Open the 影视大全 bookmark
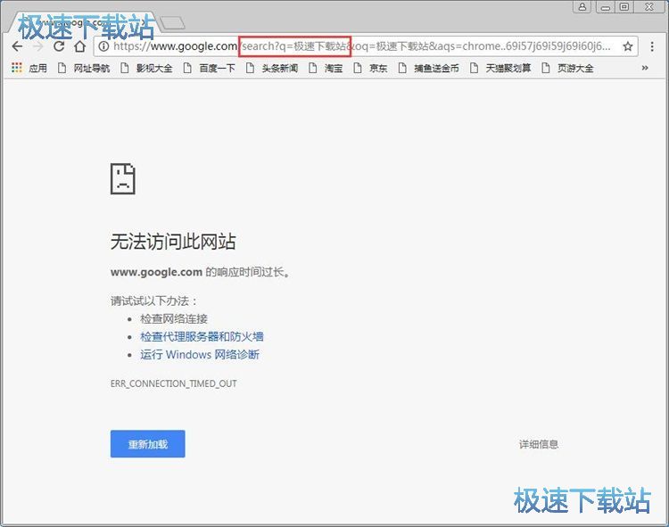Screen dimensions: 669x527 point(146,69)
